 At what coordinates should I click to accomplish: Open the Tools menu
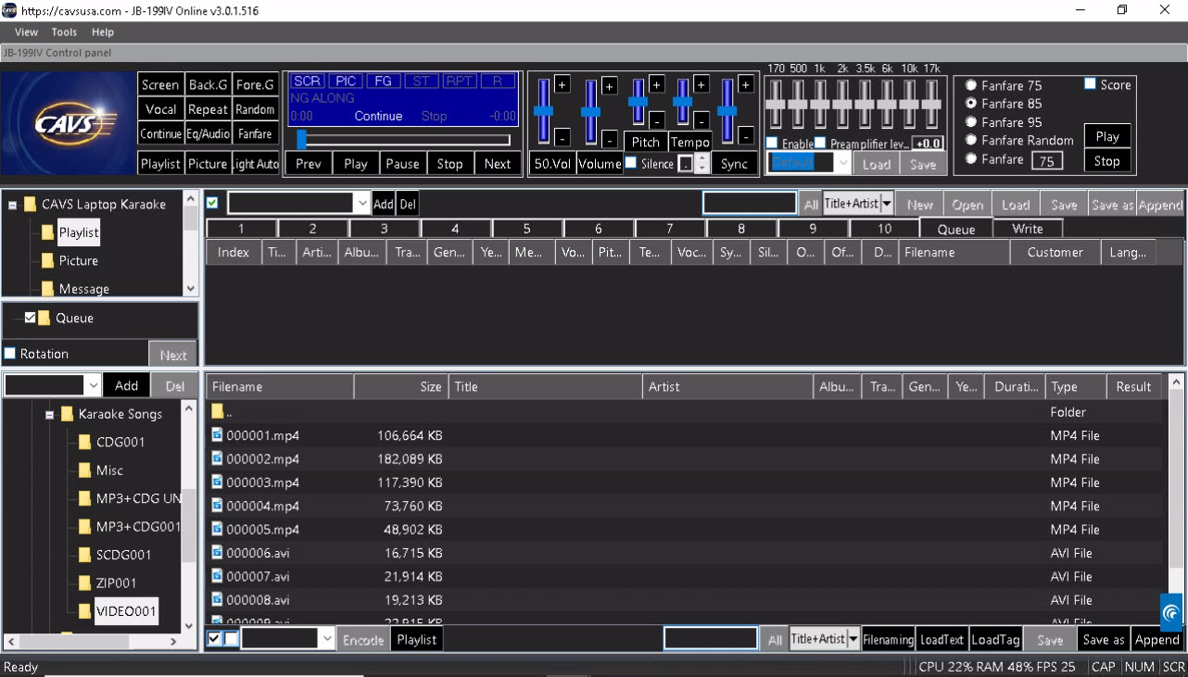tap(64, 32)
